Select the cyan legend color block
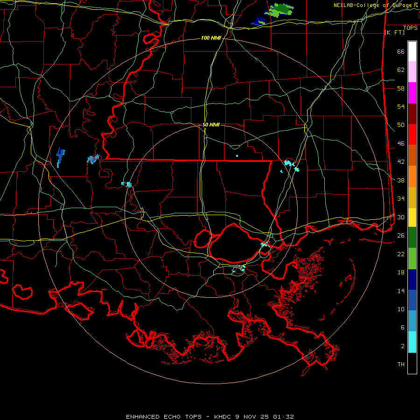This screenshot has height=420, width=420. (412, 342)
